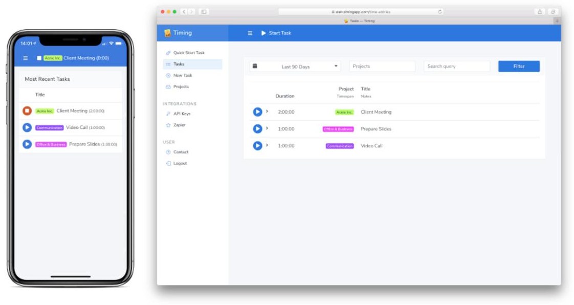This screenshot has width=574, height=305.
Task: Click the Safari back button
Action: pos(184,12)
